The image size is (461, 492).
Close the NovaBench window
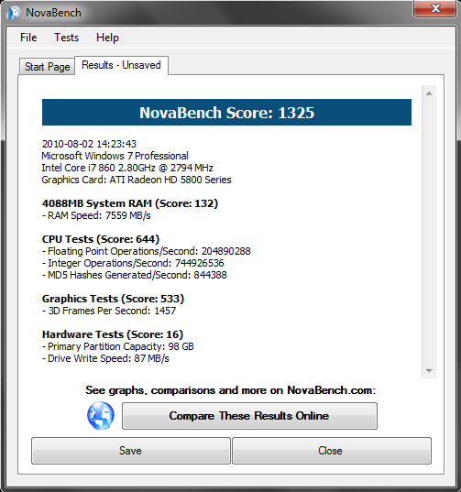click(x=435, y=8)
